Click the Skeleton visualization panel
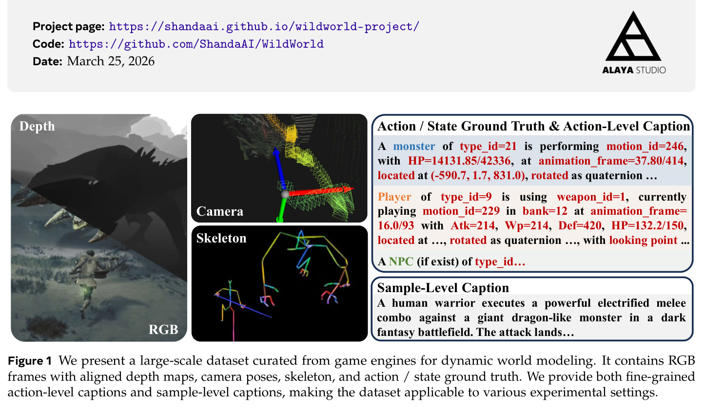 pos(279,283)
